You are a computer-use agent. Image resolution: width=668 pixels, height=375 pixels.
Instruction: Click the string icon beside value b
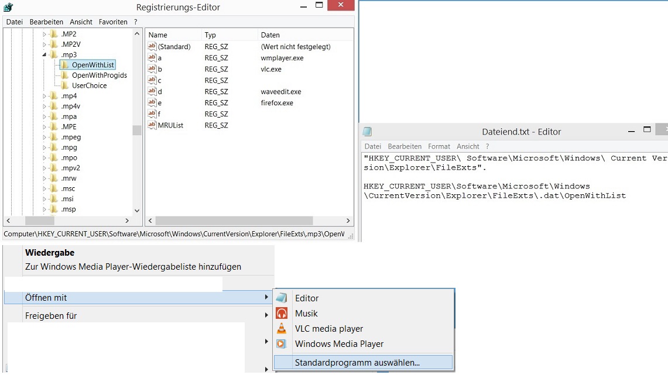point(152,68)
